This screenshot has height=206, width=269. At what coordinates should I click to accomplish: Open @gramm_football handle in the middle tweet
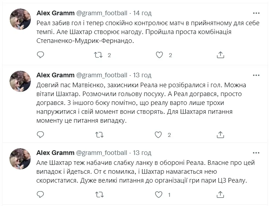[x=102, y=75]
